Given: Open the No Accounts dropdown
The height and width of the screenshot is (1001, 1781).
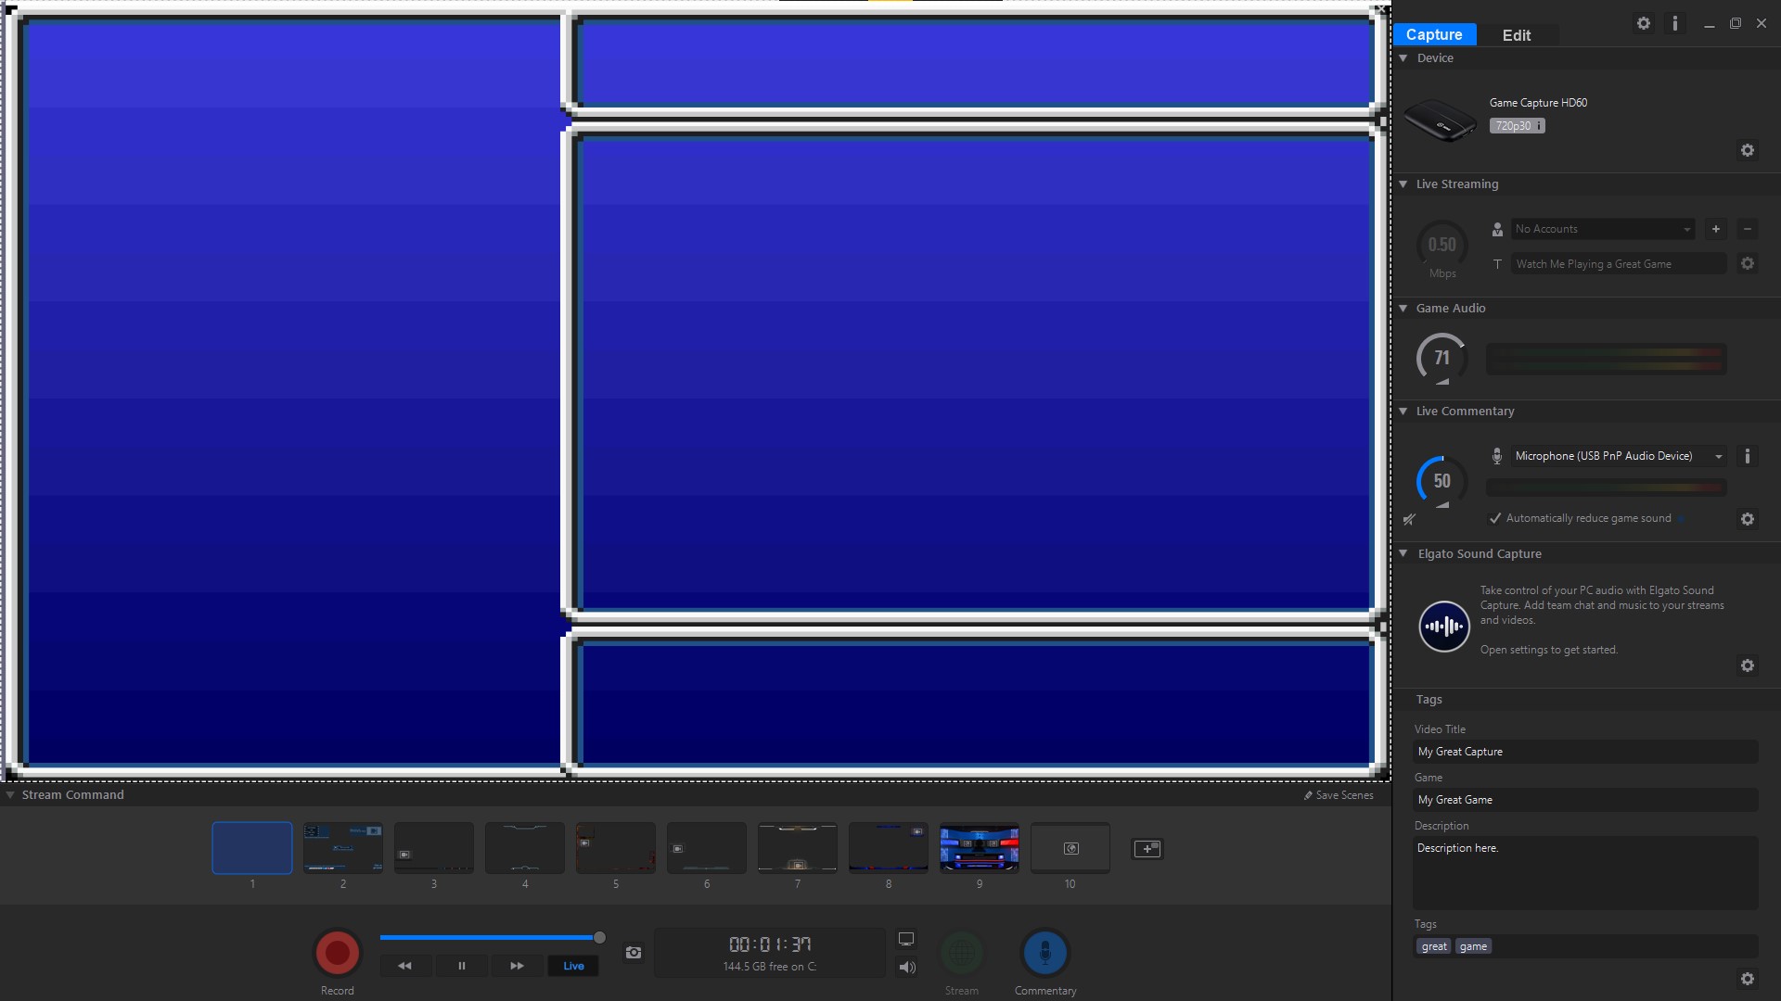Looking at the screenshot, I should pyautogui.click(x=1602, y=229).
